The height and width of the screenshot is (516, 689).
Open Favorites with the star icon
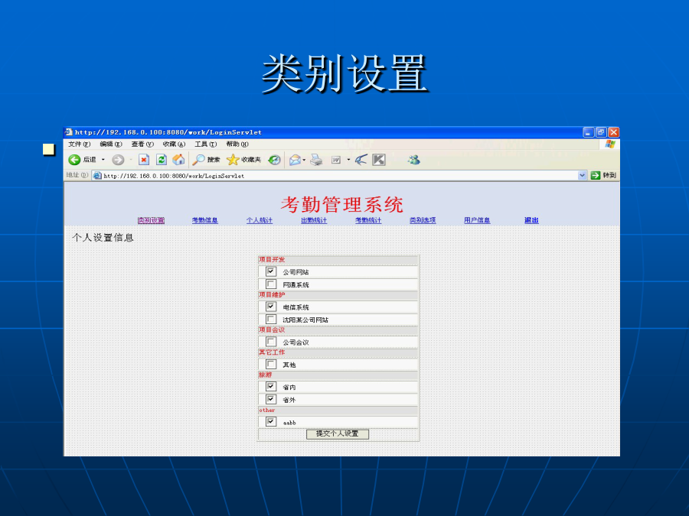click(233, 160)
